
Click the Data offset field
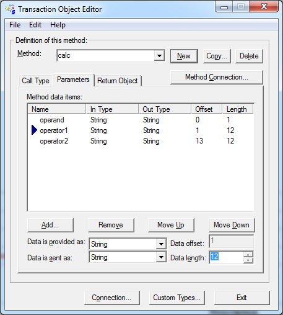coord(232,242)
